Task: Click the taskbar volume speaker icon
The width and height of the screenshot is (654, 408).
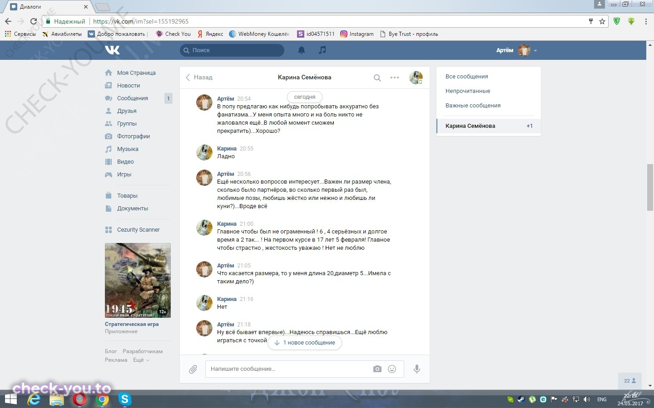Action: coord(587,399)
